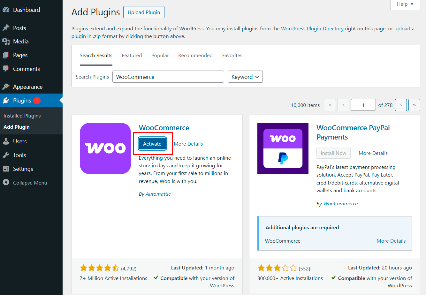Expand the Help dropdown panel

click(x=405, y=4)
